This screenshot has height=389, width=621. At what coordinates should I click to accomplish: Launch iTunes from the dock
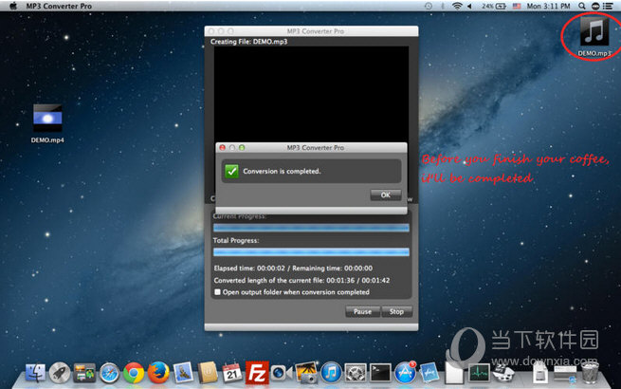click(331, 373)
